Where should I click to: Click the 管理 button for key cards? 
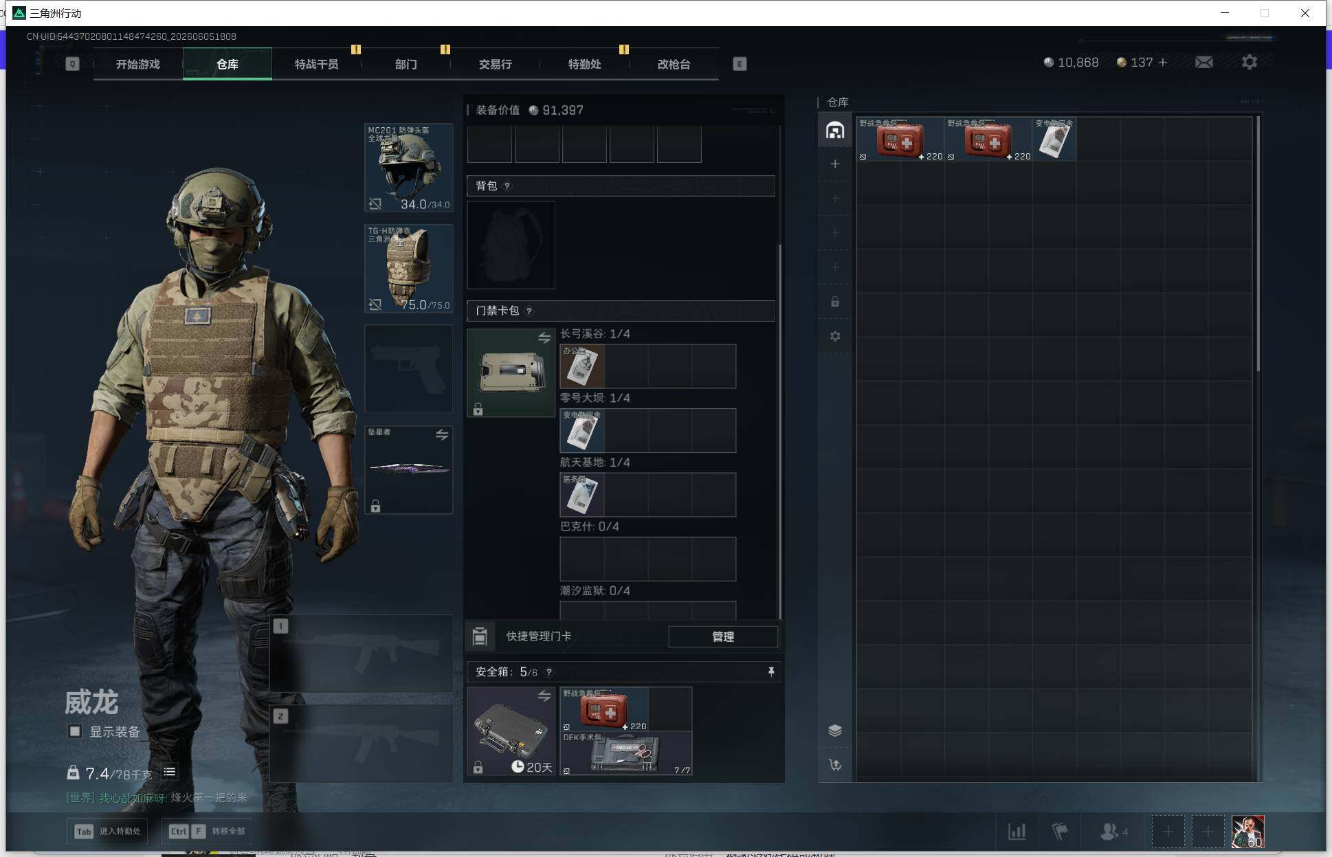723,636
